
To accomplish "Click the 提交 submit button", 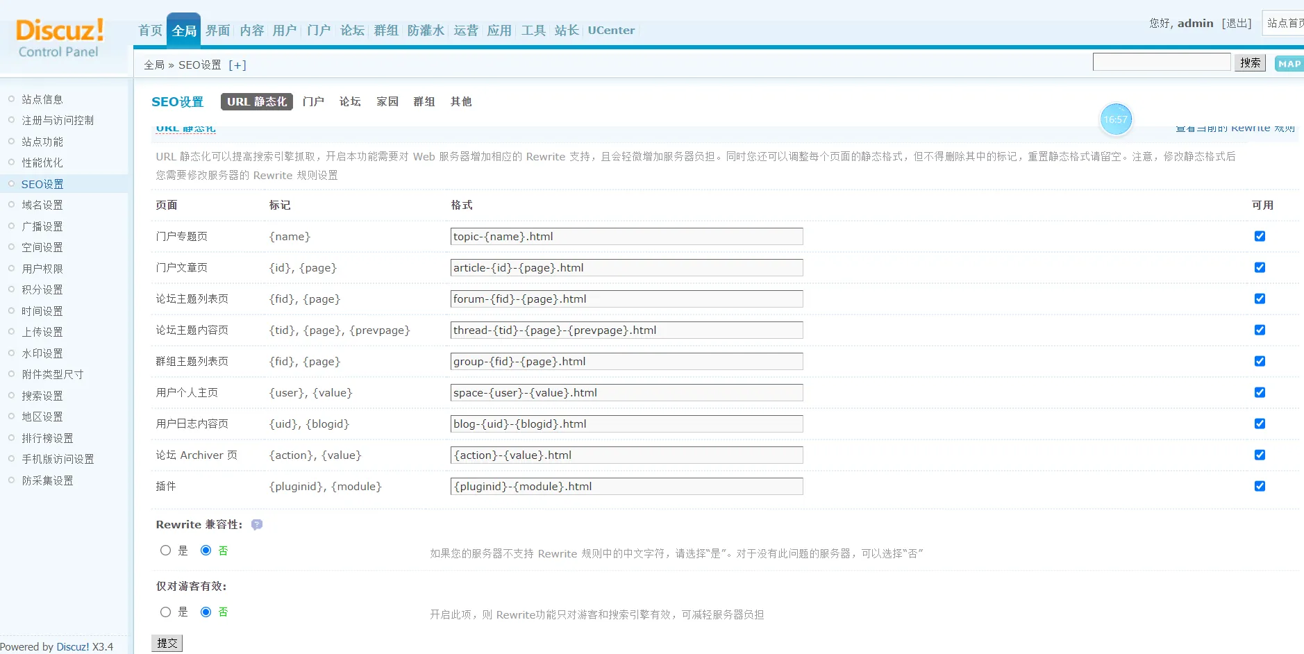I will pos(167,644).
